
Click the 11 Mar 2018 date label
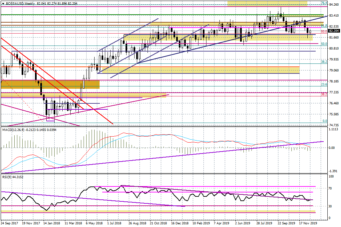point(73,223)
